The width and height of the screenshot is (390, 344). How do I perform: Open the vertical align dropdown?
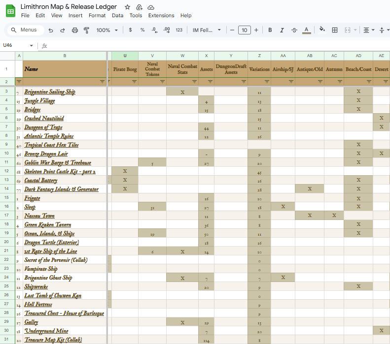384,30
